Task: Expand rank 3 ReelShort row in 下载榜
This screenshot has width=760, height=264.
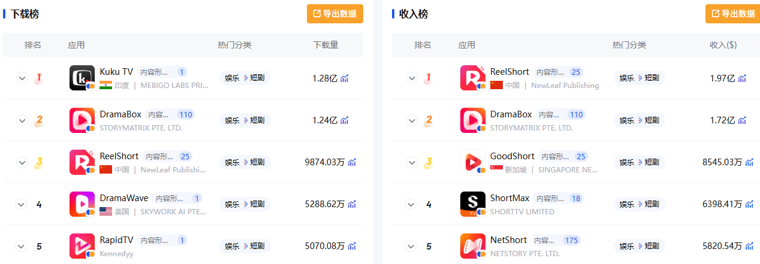Action: [x=22, y=162]
